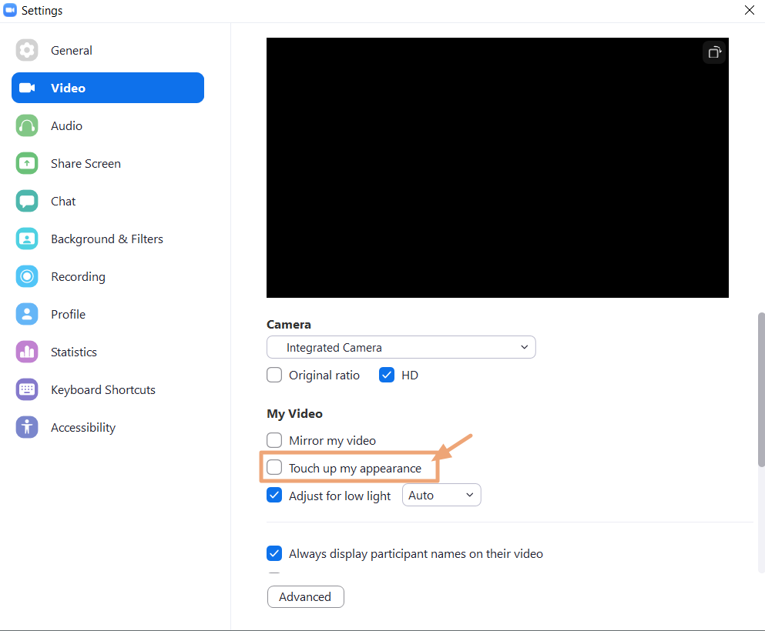
Task: Enable Touch up my appearance
Action: coord(274,467)
